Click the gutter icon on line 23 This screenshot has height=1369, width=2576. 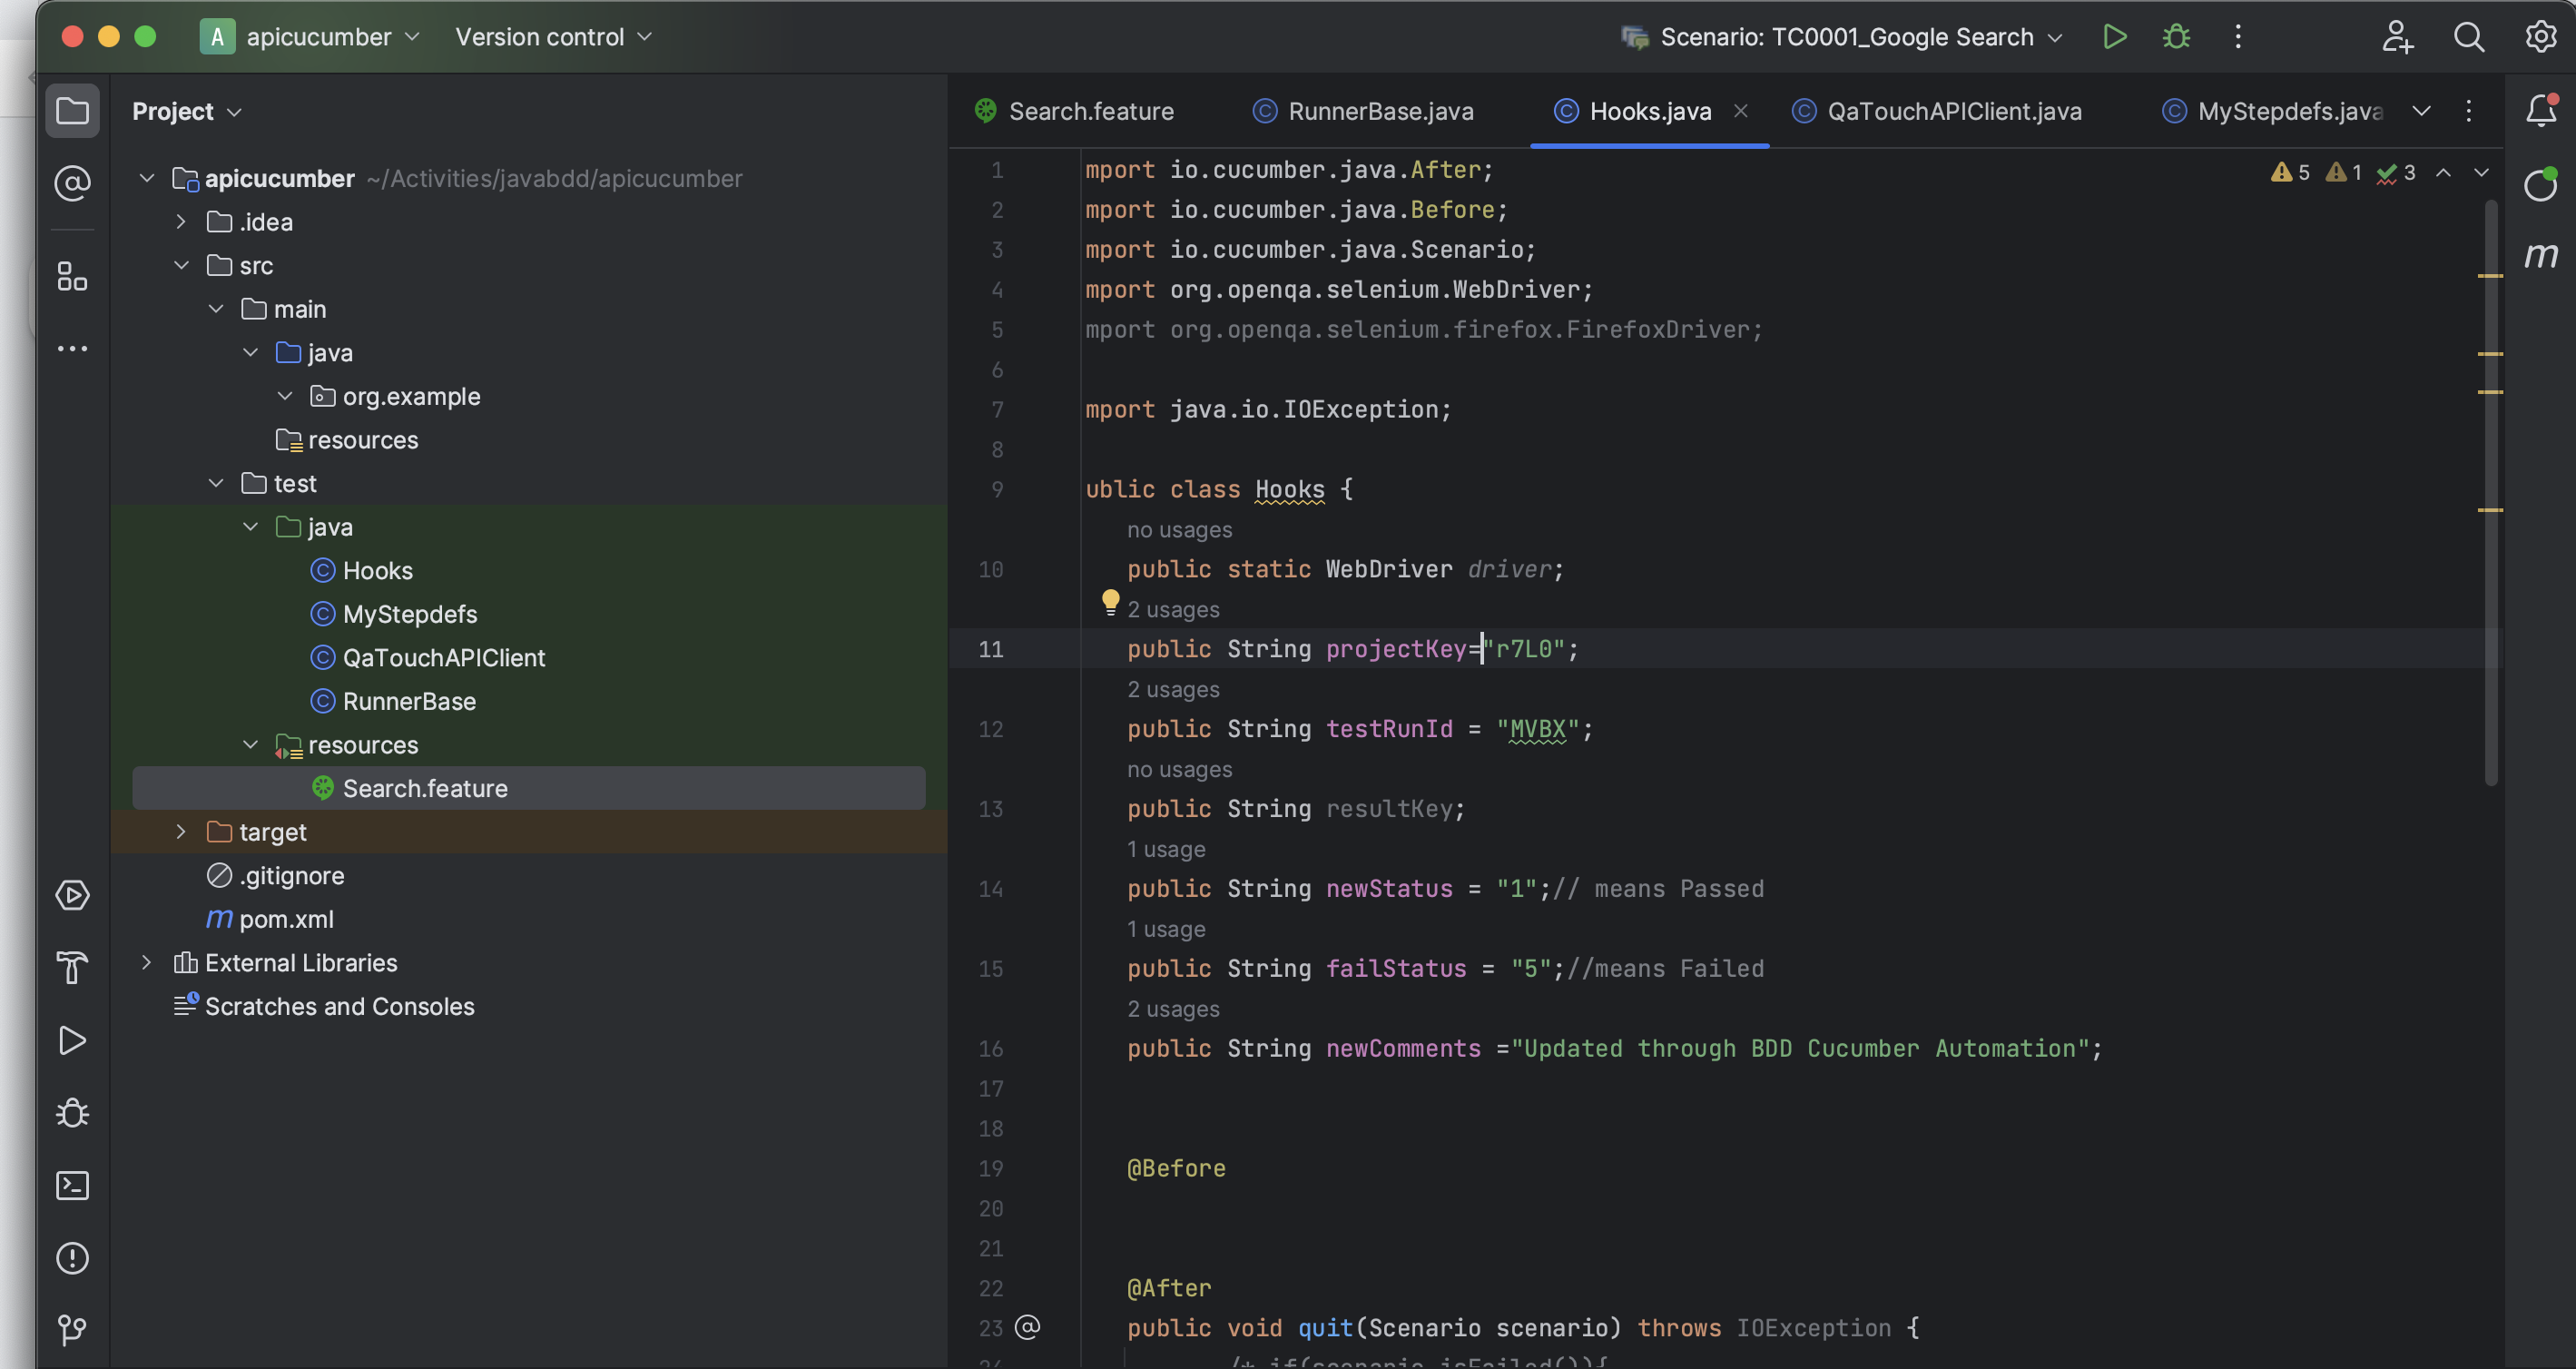1027,1327
